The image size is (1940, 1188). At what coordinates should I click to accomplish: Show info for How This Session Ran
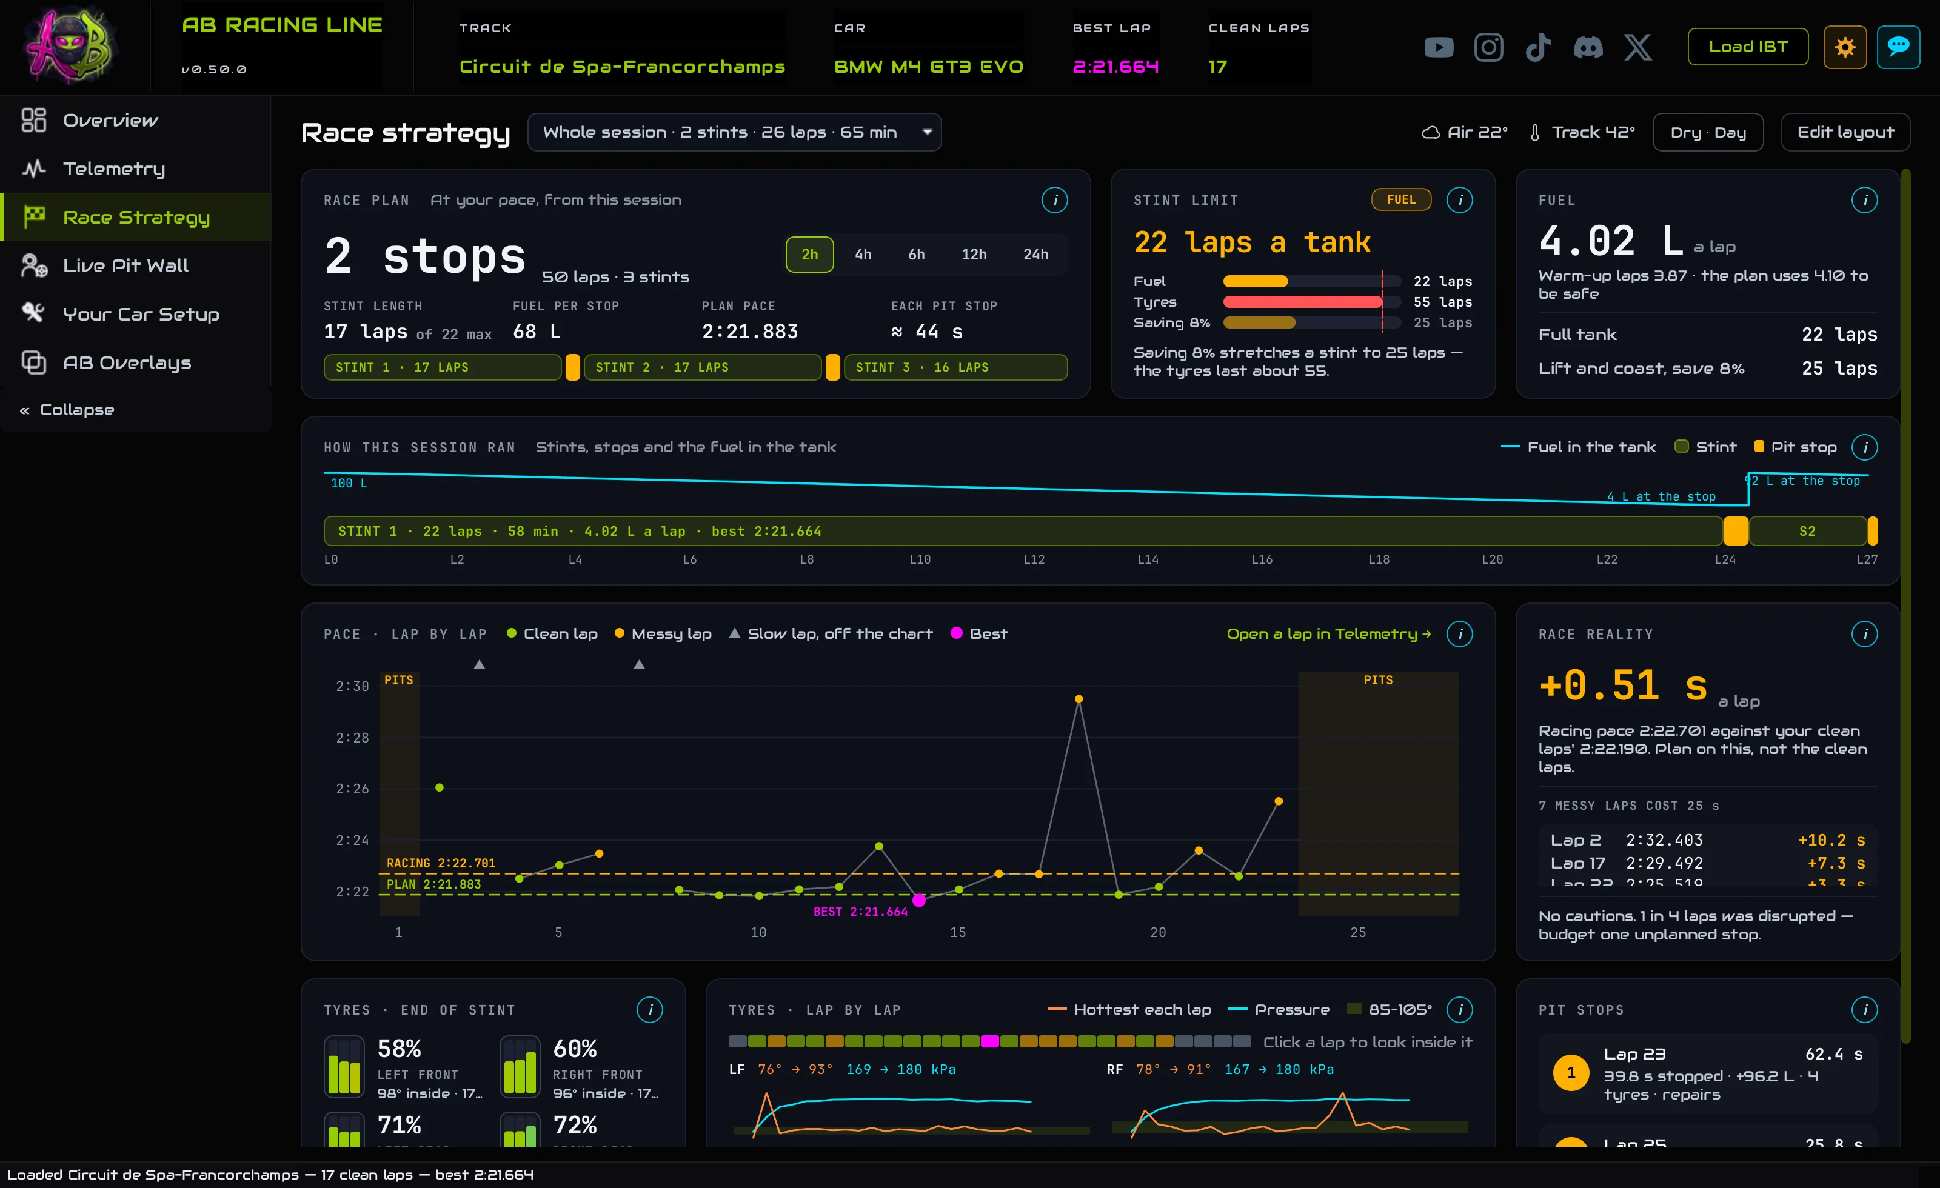1864,447
